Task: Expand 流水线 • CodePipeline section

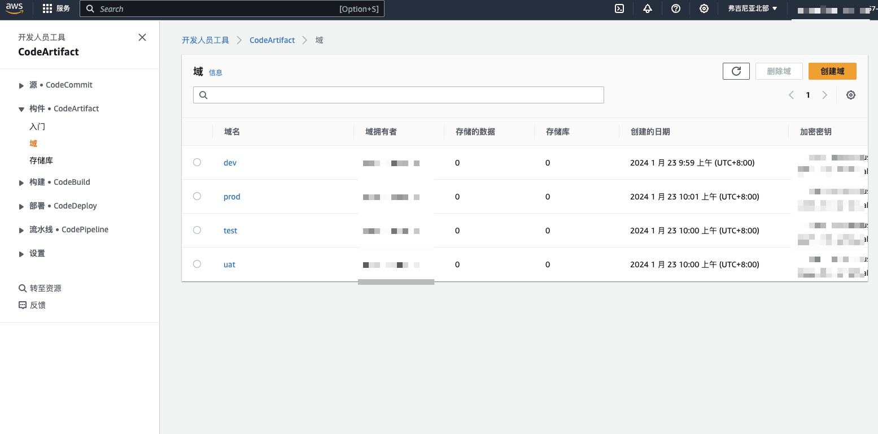Action: (21, 230)
